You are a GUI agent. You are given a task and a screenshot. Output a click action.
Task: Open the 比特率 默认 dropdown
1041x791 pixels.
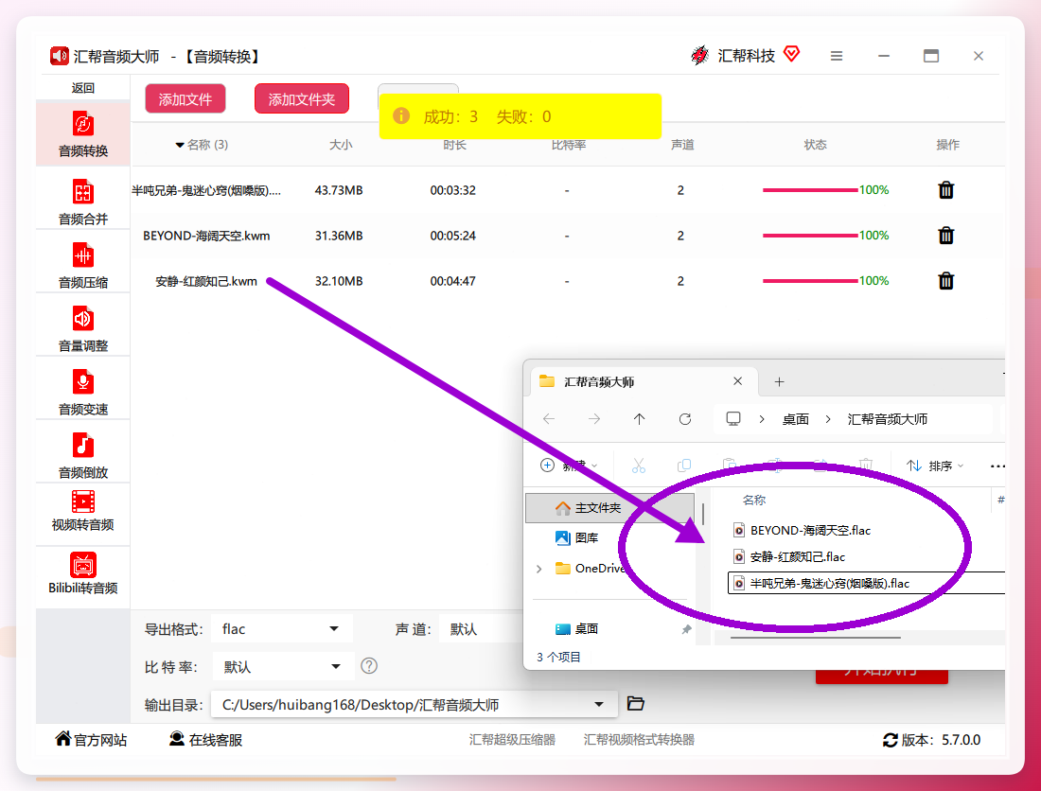282,666
